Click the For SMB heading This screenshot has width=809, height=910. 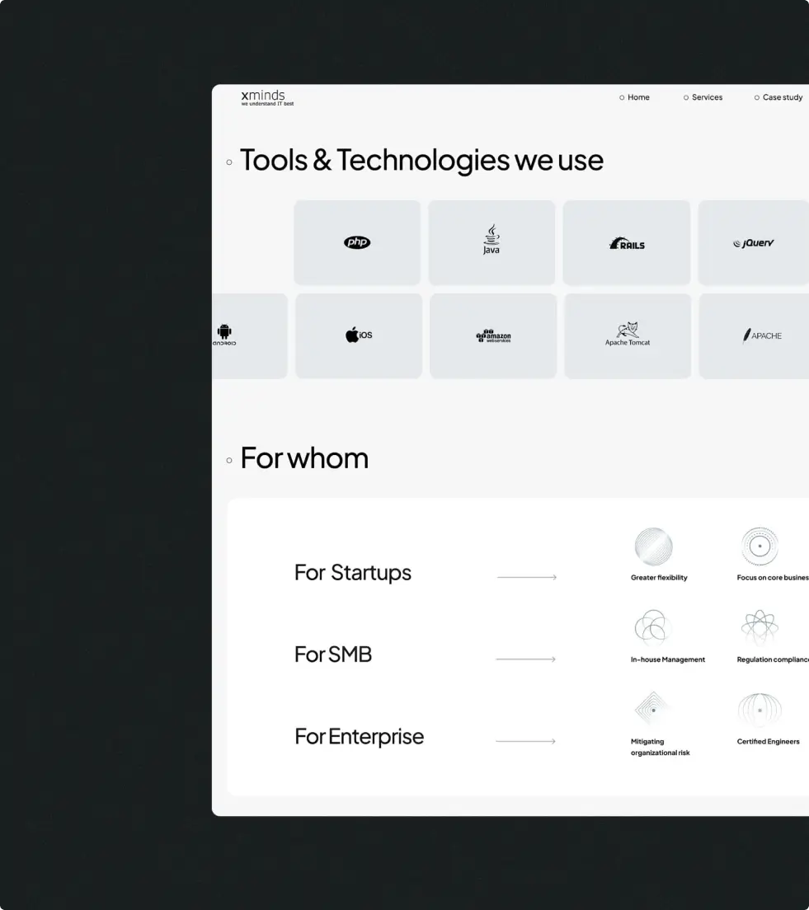pos(333,654)
